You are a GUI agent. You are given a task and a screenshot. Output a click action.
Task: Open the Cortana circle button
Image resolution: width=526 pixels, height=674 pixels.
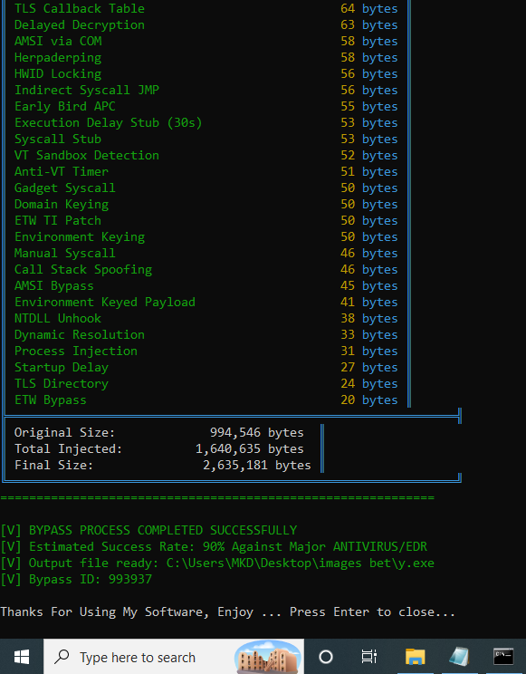pos(326,657)
